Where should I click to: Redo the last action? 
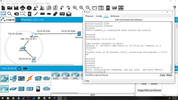click(x=68, y=8)
